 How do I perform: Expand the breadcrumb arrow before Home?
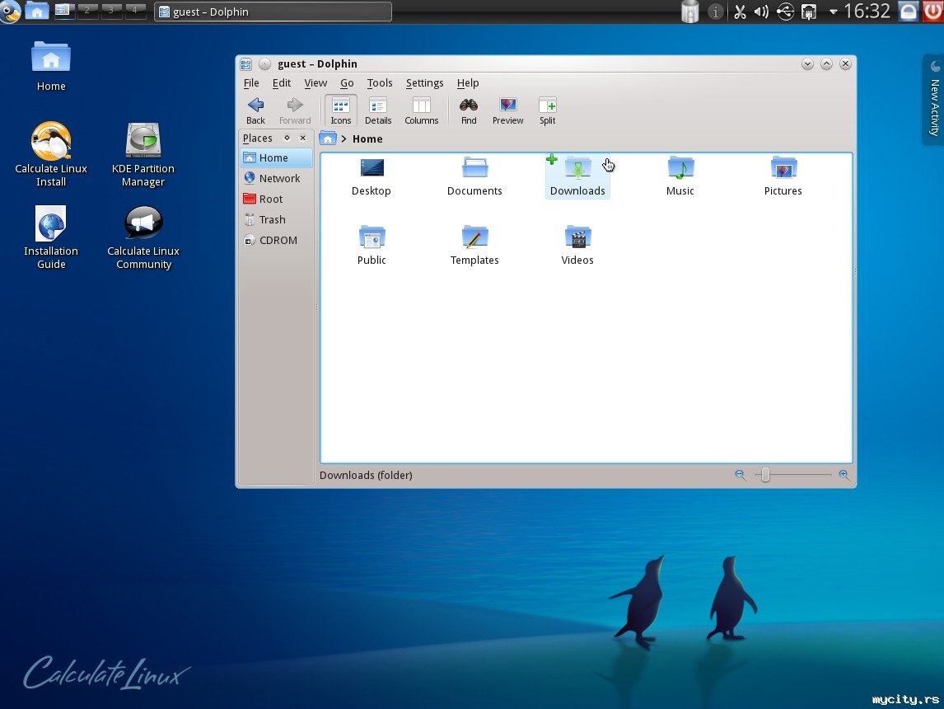click(x=343, y=139)
